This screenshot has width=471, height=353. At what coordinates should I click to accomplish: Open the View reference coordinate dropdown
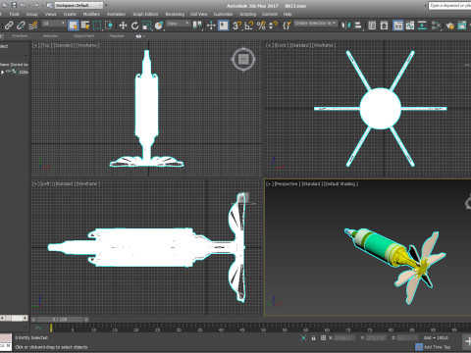coord(179,24)
